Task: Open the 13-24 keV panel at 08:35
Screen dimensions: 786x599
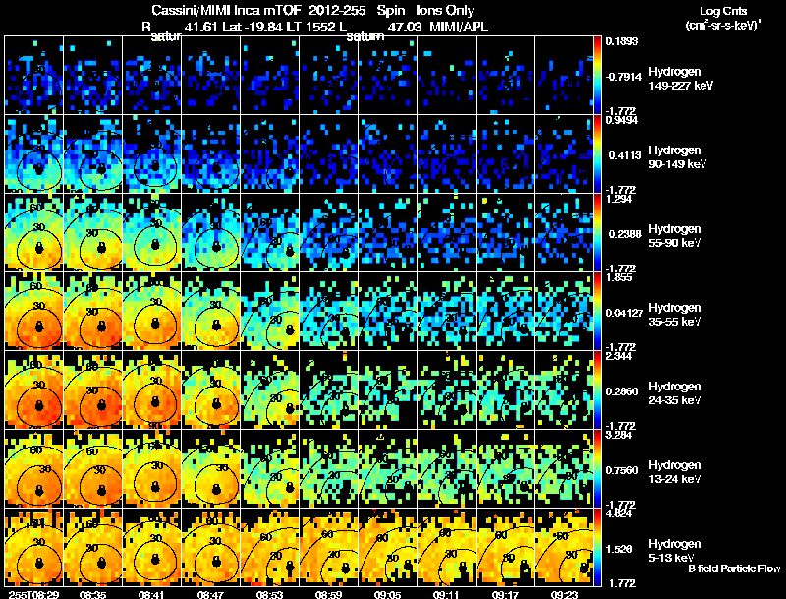Action: click(x=92, y=469)
